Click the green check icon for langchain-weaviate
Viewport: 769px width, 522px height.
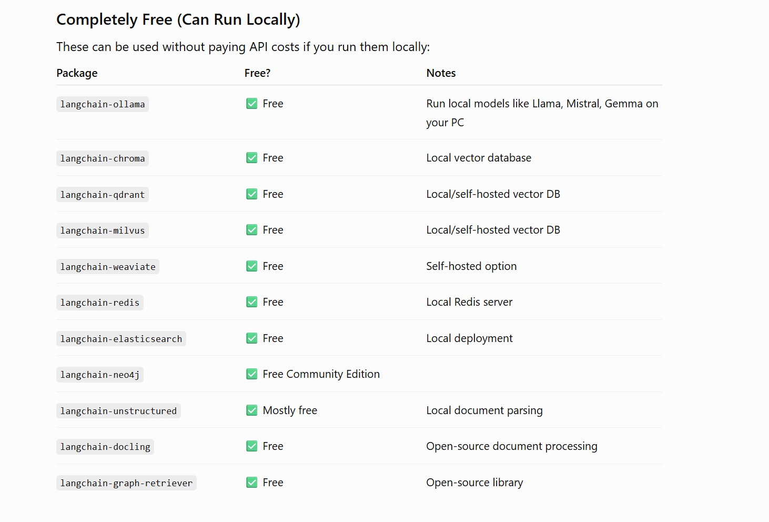click(252, 266)
